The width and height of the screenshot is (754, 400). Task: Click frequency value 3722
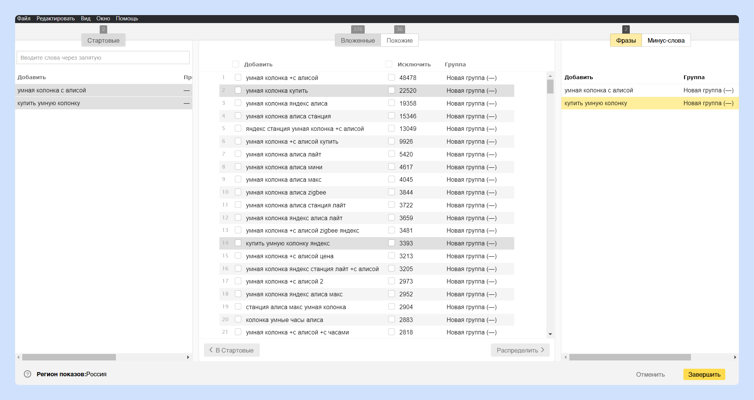pyautogui.click(x=406, y=205)
